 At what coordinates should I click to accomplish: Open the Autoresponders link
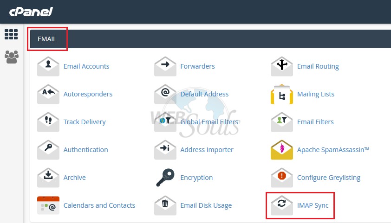pyautogui.click(x=88, y=94)
